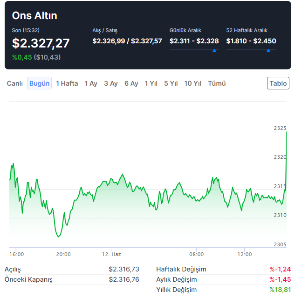Switch to the Canlı time range tab

tap(14, 83)
